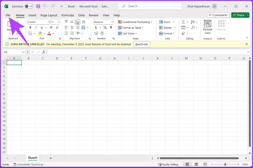
Task: Increase font size icon
Action: [x=52, y=28]
